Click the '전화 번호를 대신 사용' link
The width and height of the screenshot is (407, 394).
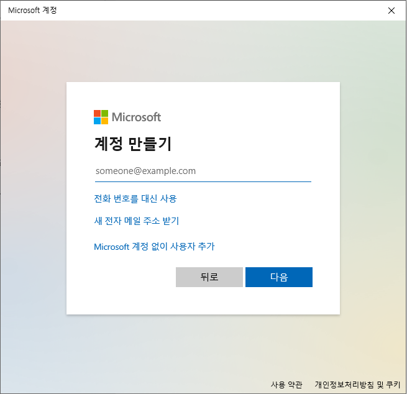point(135,199)
